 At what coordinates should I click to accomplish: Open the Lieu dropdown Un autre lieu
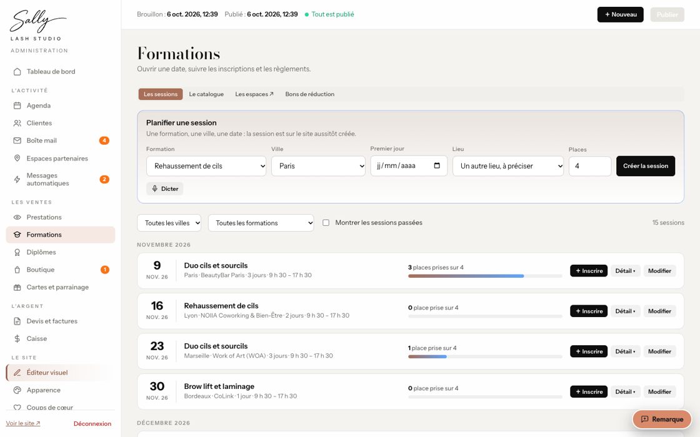pos(508,166)
